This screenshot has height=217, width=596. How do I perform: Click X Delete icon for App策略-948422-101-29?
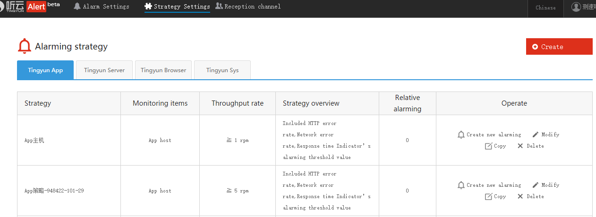coord(520,197)
